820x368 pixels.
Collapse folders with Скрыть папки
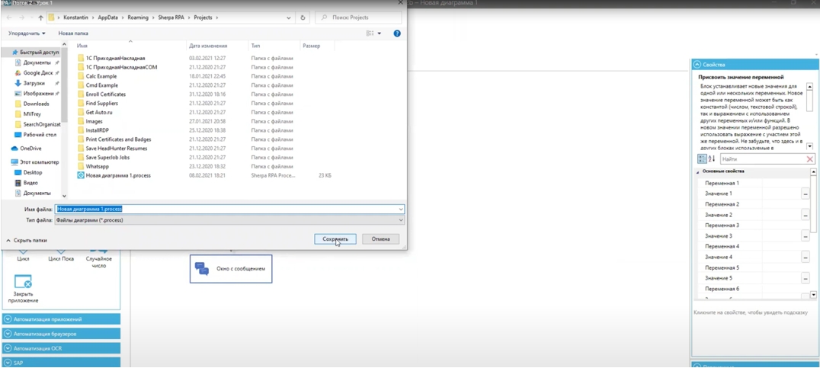pos(27,241)
